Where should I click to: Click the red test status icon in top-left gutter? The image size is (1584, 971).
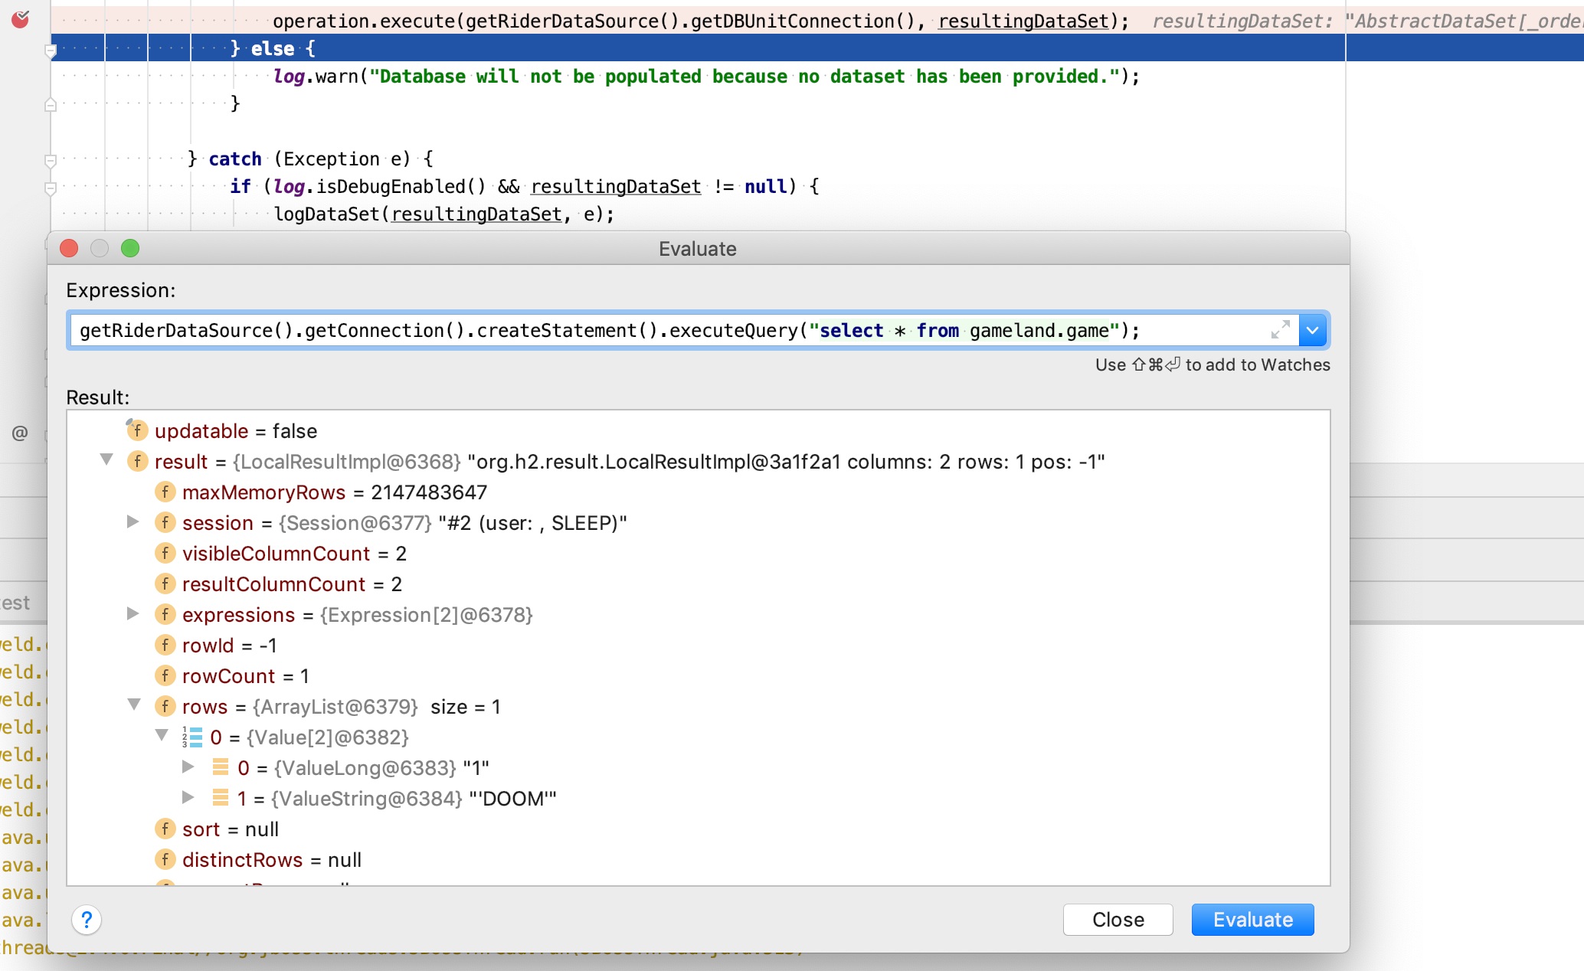20,20
